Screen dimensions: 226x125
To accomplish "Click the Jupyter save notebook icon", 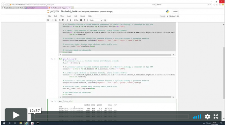I will pyautogui.click(x=48, y=20).
